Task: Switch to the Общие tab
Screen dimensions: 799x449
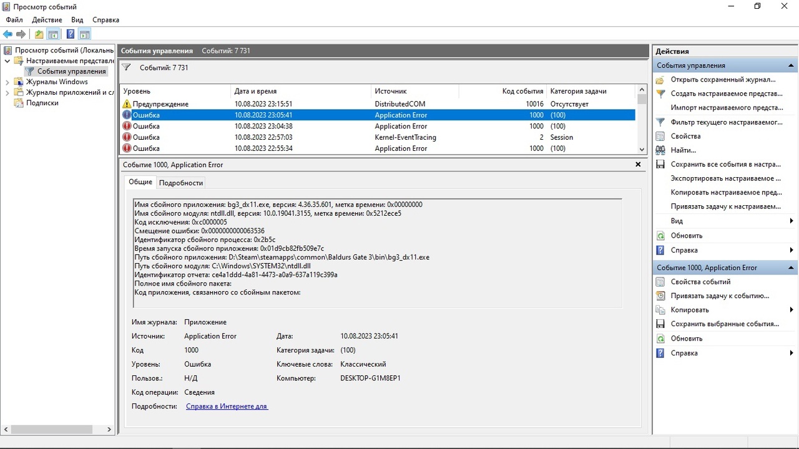Action: (x=140, y=182)
